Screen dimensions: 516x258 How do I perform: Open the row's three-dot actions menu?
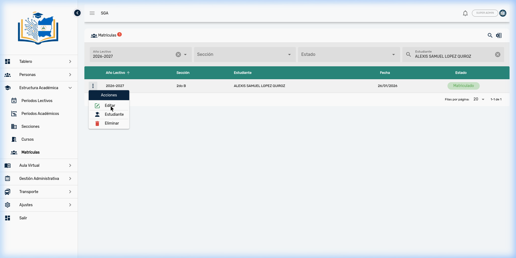pos(93,86)
